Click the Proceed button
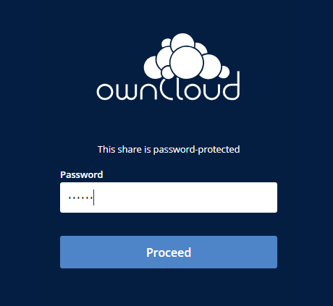Image resolution: width=333 pixels, height=306 pixels. 169,252
